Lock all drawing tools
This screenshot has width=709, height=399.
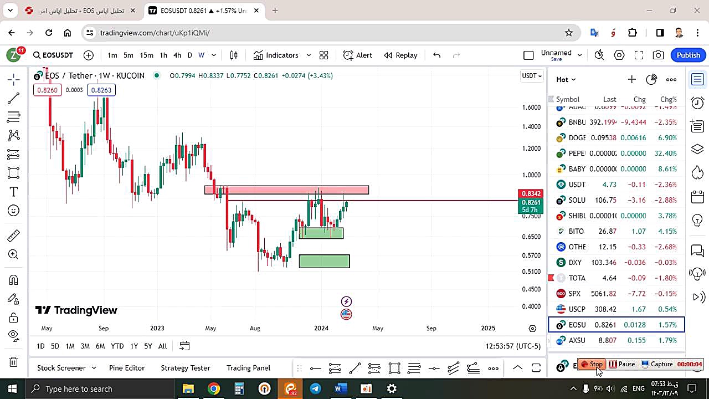pyautogui.click(x=14, y=318)
